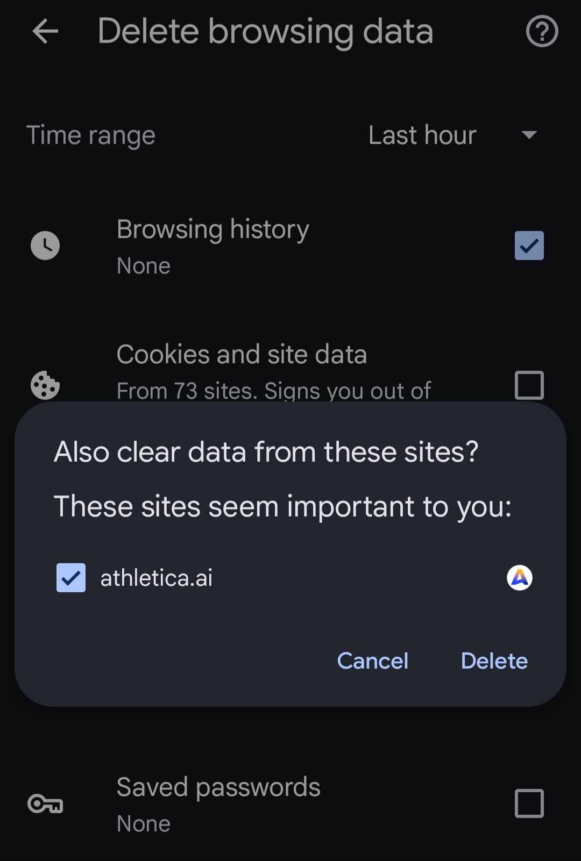The image size is (581, 861).
Task: Uncheck the Browsing history checkbox
Action: pyautogui.click(x=529, y=246)
